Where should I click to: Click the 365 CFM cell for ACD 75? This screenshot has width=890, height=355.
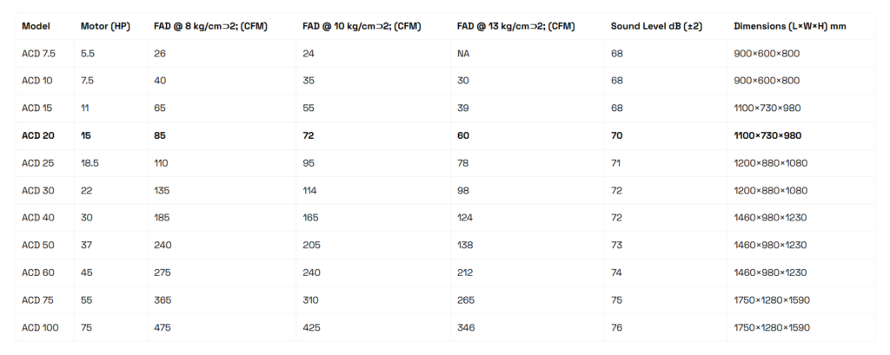coord(163,300)
